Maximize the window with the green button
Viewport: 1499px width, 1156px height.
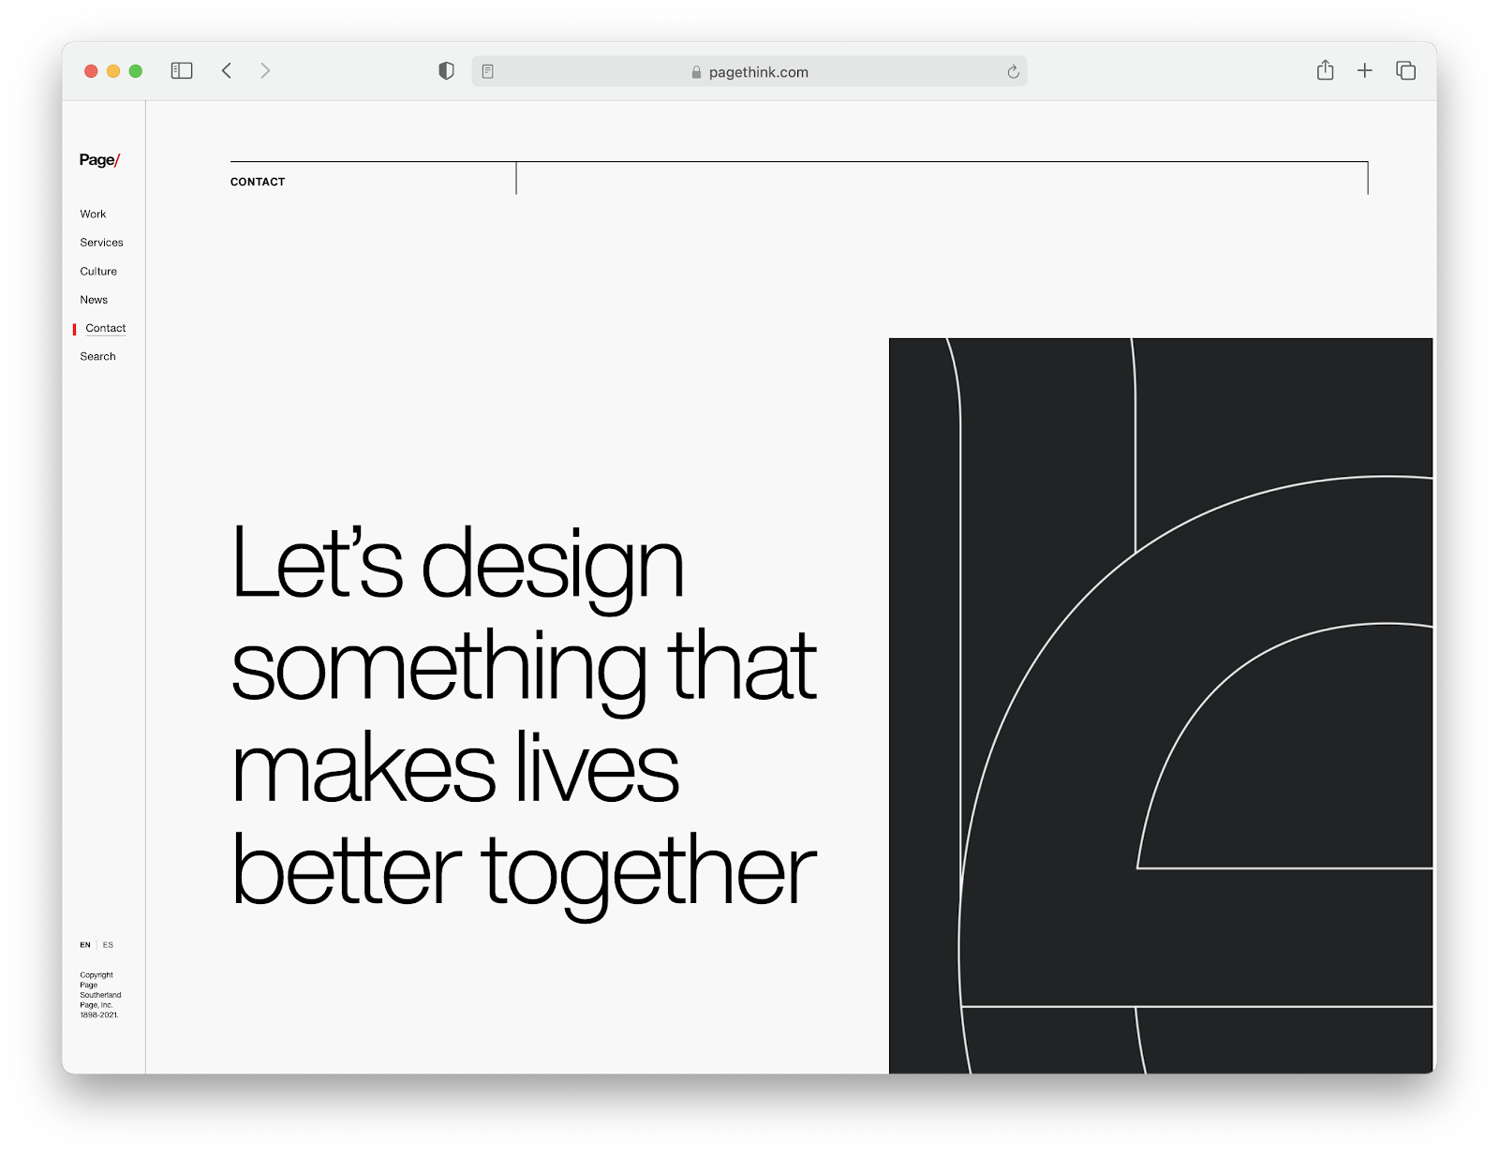tap(136, 71)
